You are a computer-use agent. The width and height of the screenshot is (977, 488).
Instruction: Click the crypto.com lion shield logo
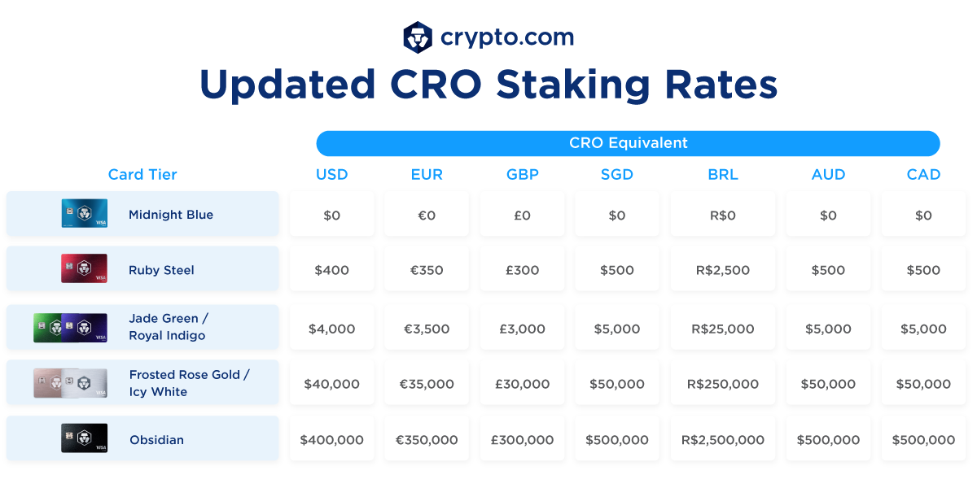coord(418,37)
